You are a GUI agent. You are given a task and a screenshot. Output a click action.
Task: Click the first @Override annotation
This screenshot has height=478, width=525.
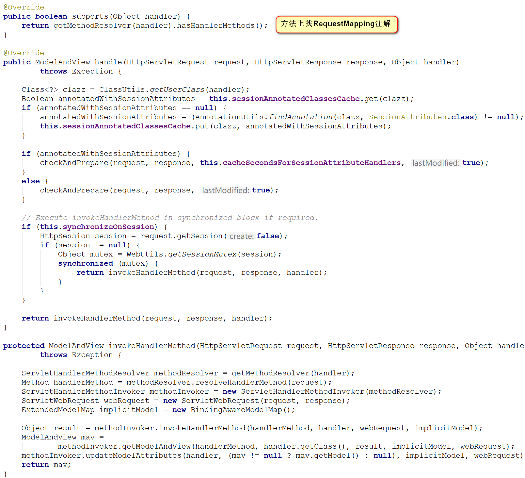pyautogui.click(x=24, y=7)
